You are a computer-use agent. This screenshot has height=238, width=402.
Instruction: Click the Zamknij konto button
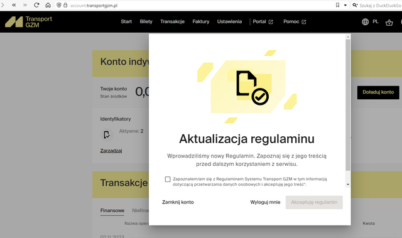point(178,202)
